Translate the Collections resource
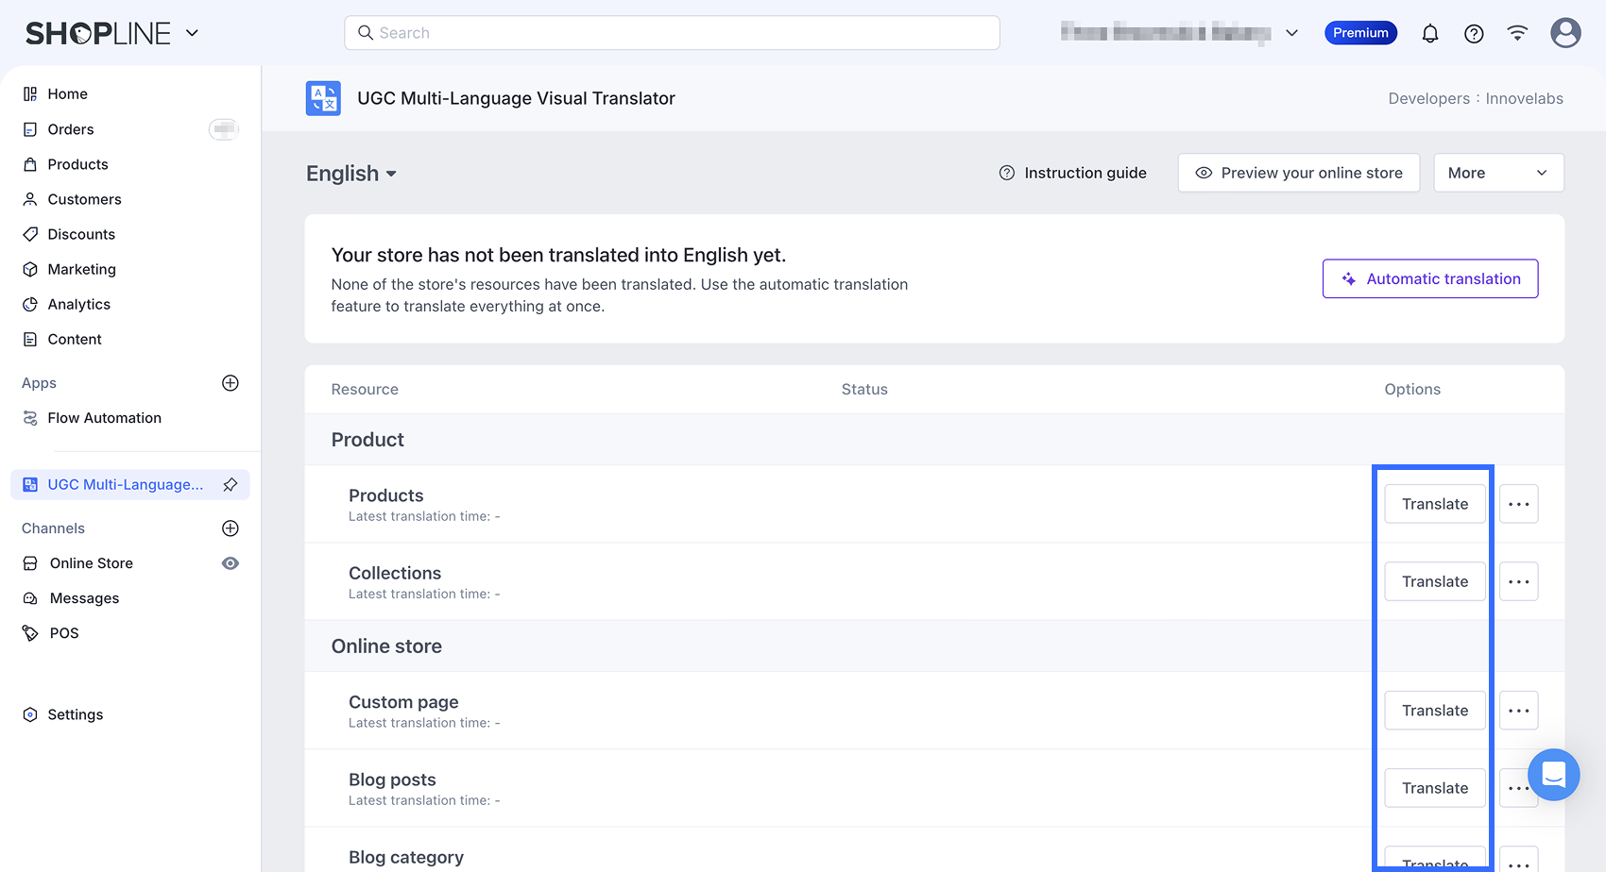The image size is (1606, 872). coord(1434,581)
